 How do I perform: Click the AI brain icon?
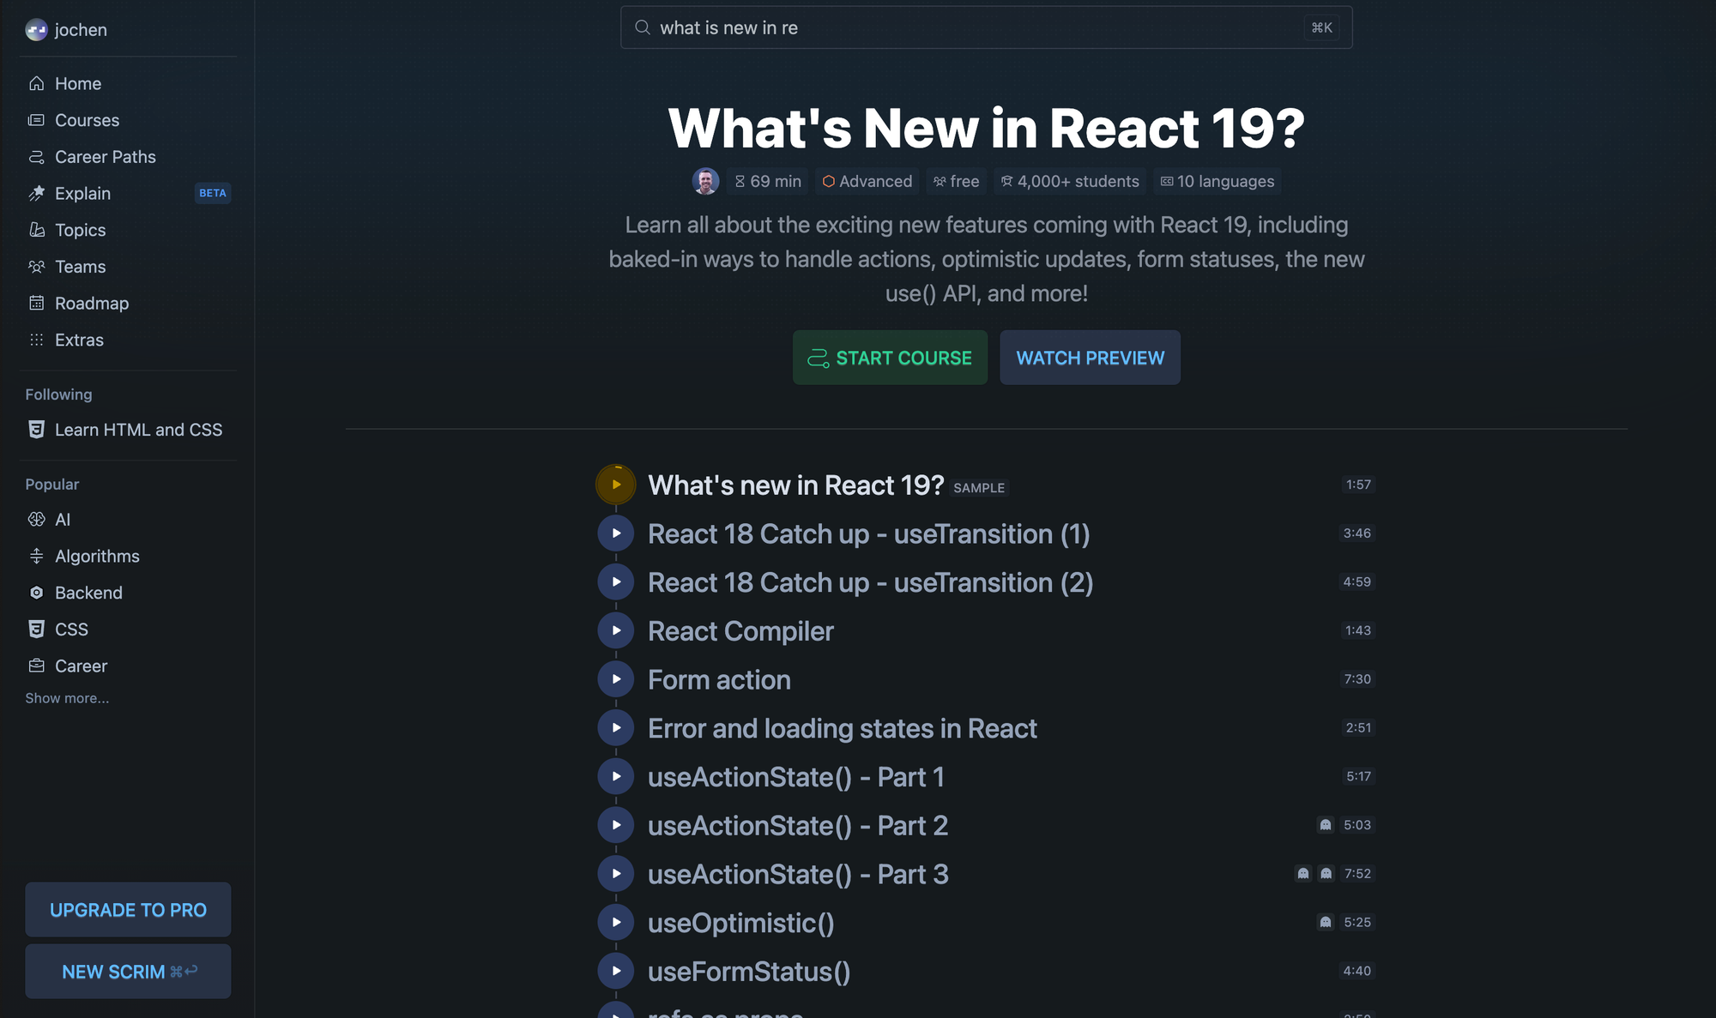[36, 520]
